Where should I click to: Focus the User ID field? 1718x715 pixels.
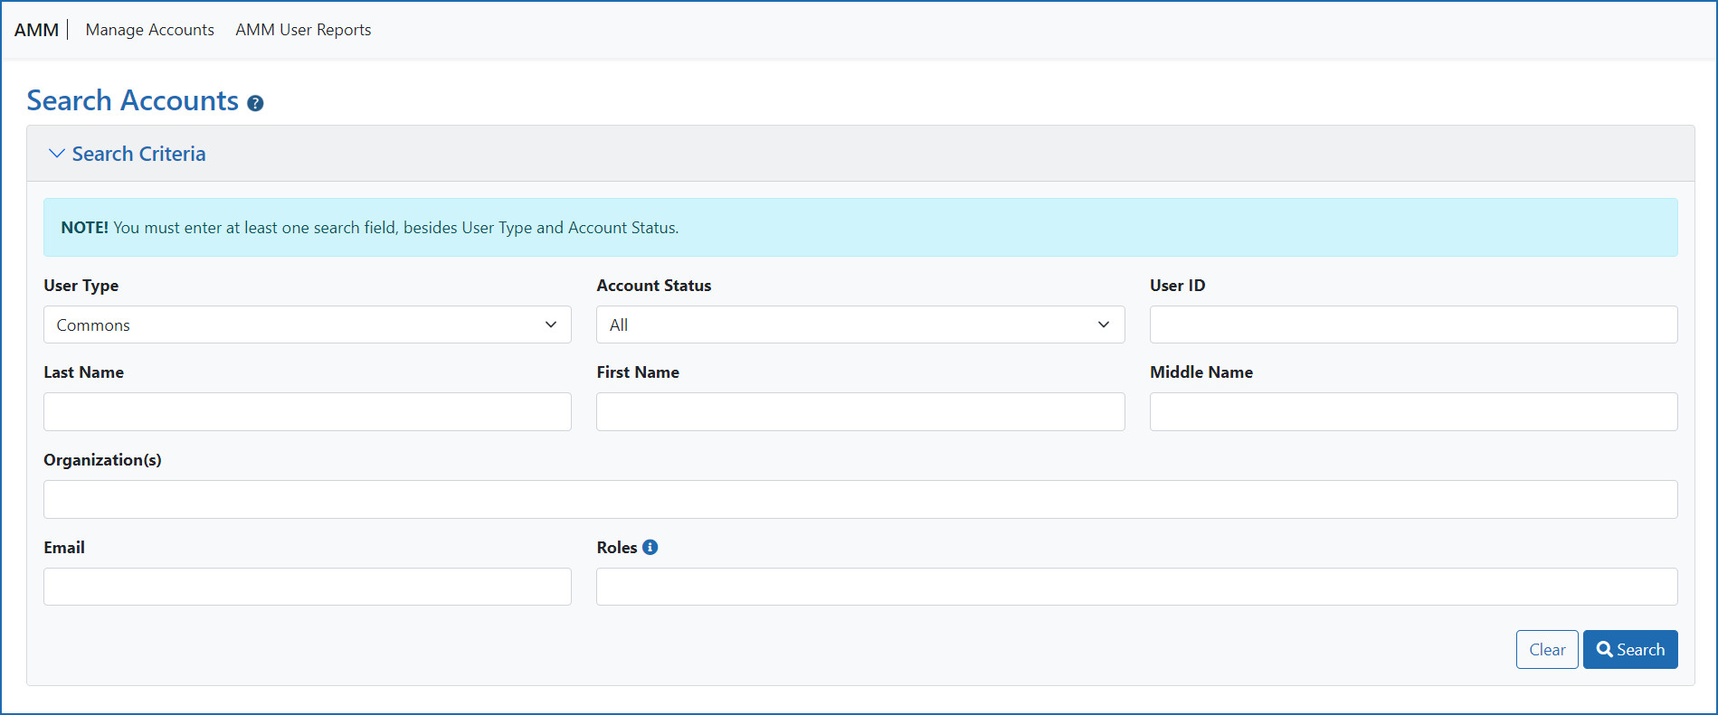point(1413,325)
